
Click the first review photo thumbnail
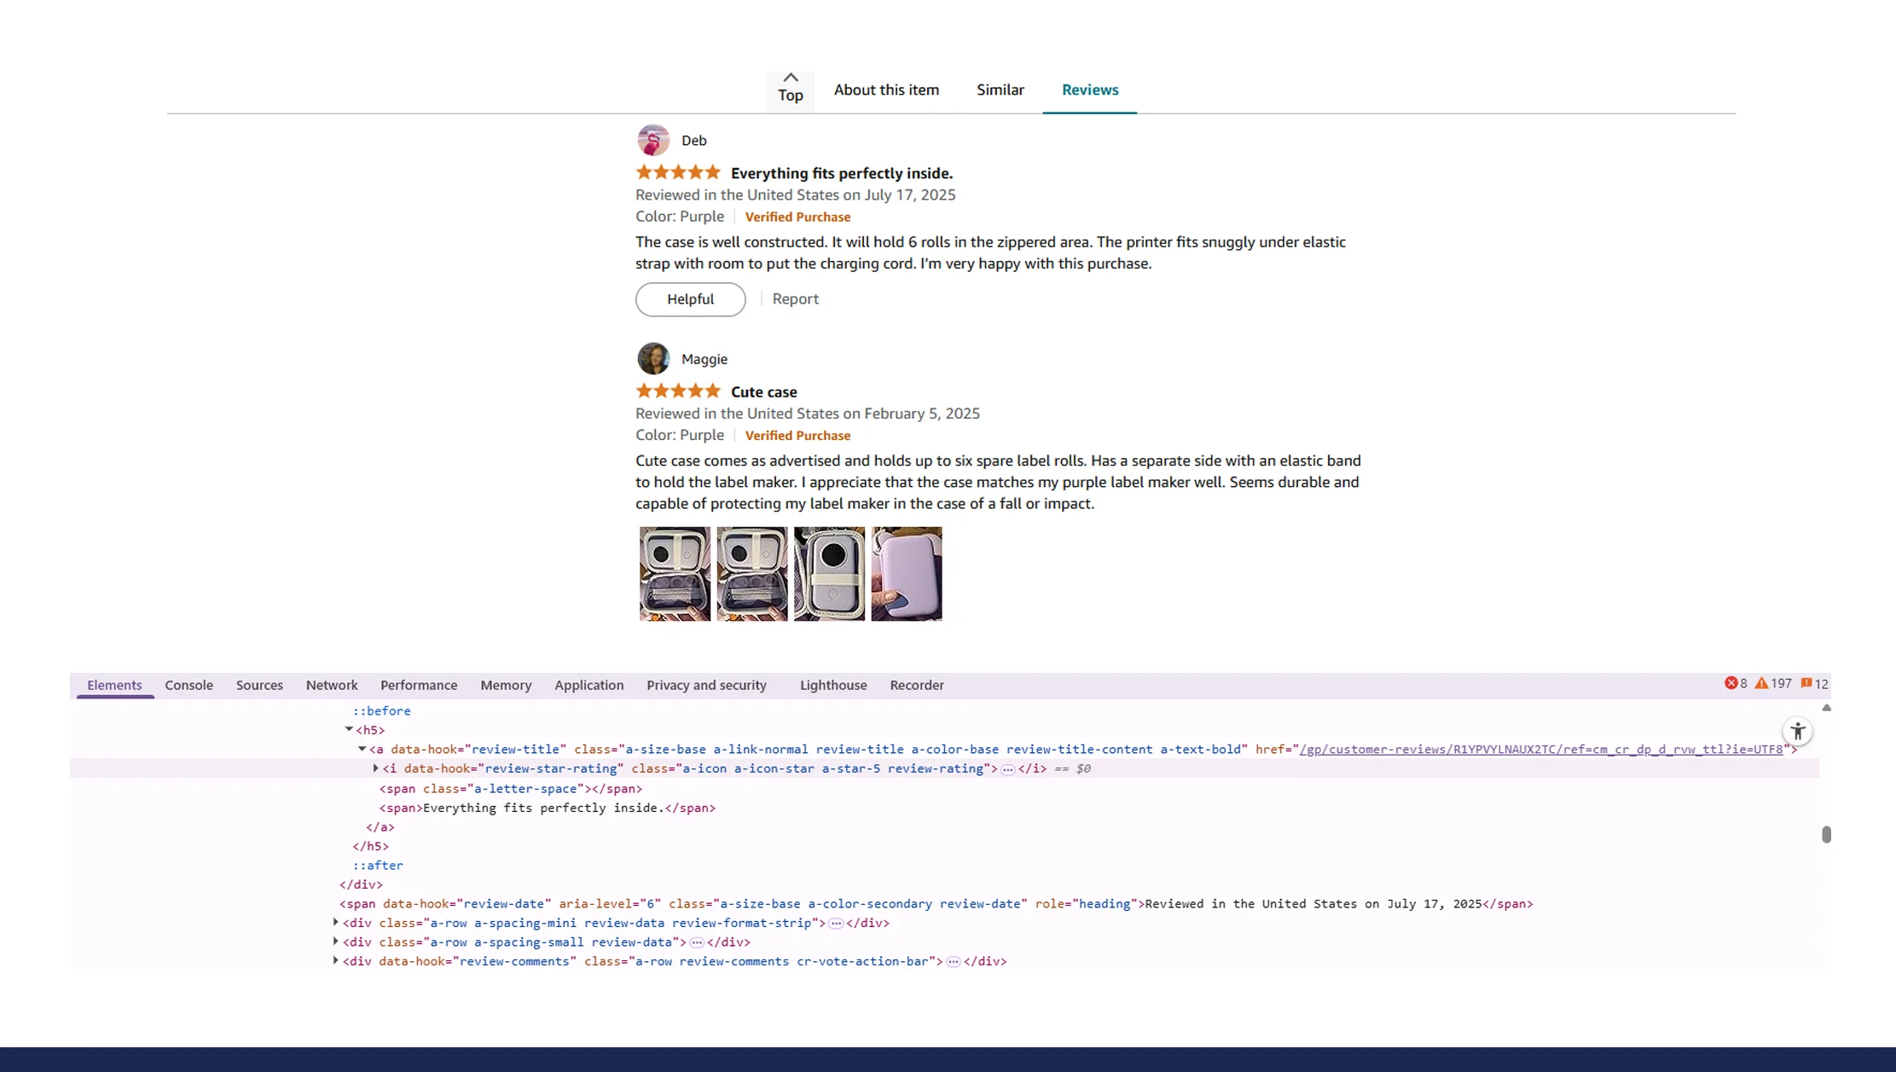[673, 573]
